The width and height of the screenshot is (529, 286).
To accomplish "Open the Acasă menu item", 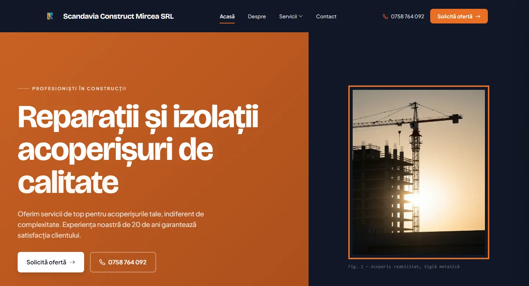I will [x=227, y=16].
